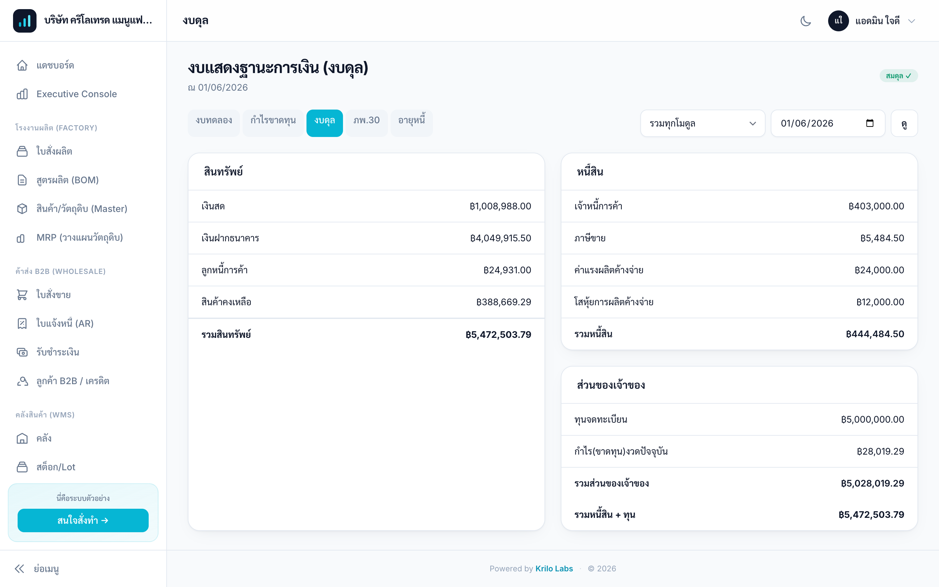Screen dimensions: 939x587
Task: Click the double-chevron ย่อเมนู collapse icon
Action: tap(20, 569)
